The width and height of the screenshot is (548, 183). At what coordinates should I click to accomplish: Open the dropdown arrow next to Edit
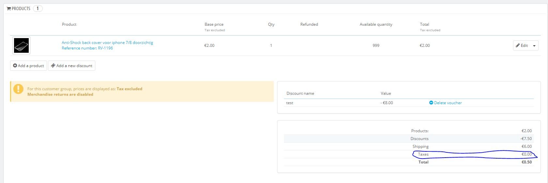pos(534,46)
